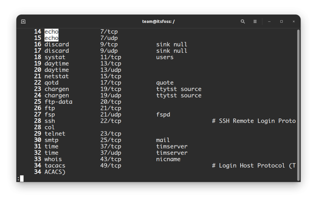Click the mail alias
The width and height of the screenshot is (317, 200).
coord(163,140)
